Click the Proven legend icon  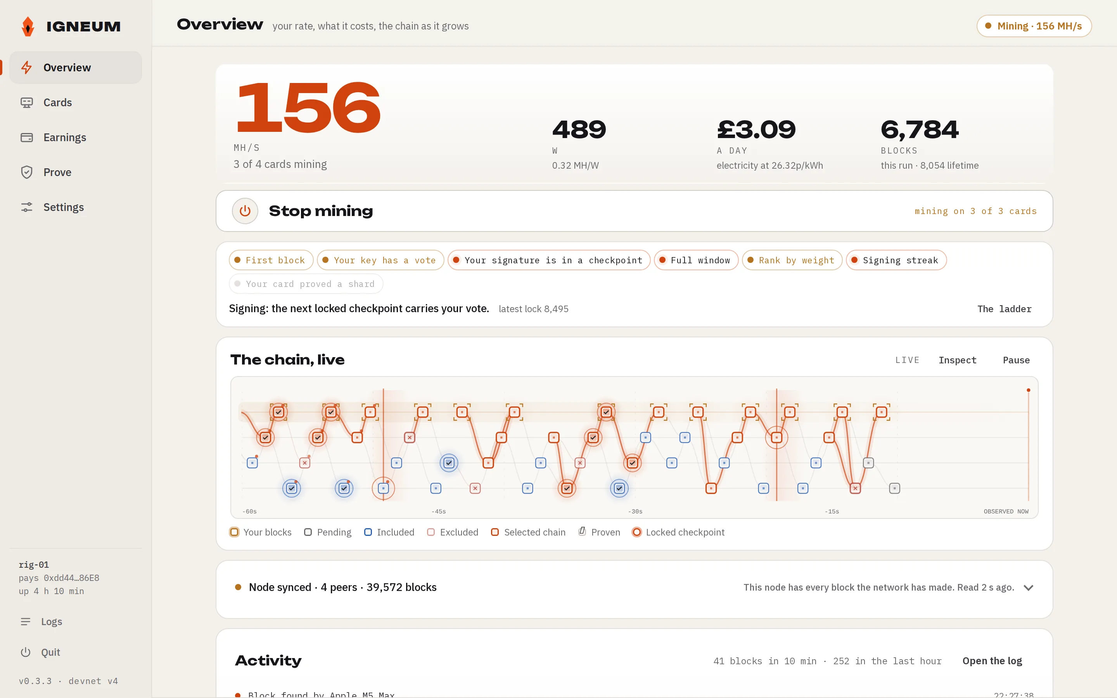click(583, 532)
